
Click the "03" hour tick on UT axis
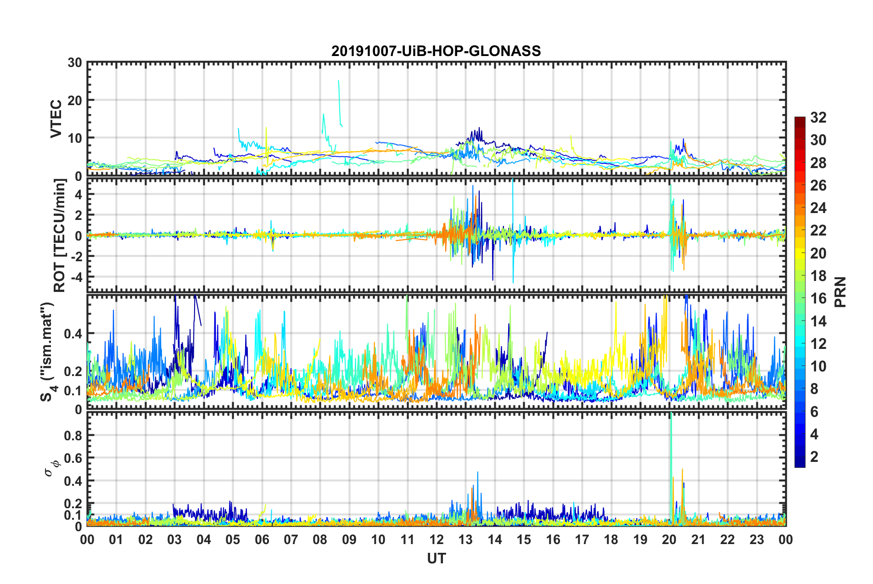(x=174, y=539)
